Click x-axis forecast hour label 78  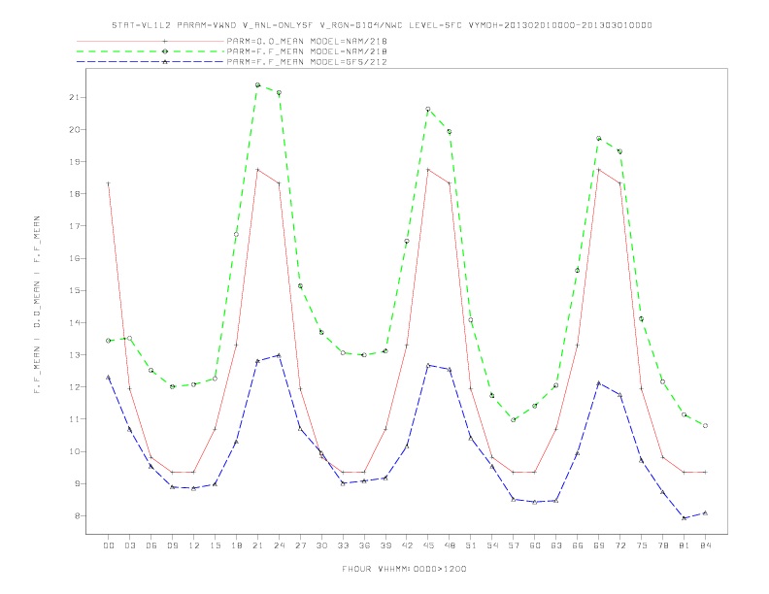pyautogui.click(x=663, y=545)
